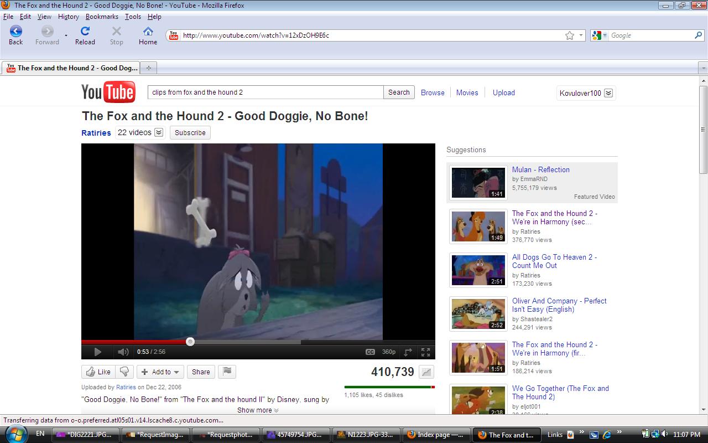Image resolution: width=708 pixels, height=443 pixels.
Task: Open the Mulan - Reflection suggested video
Action: [x=540, y=169]
